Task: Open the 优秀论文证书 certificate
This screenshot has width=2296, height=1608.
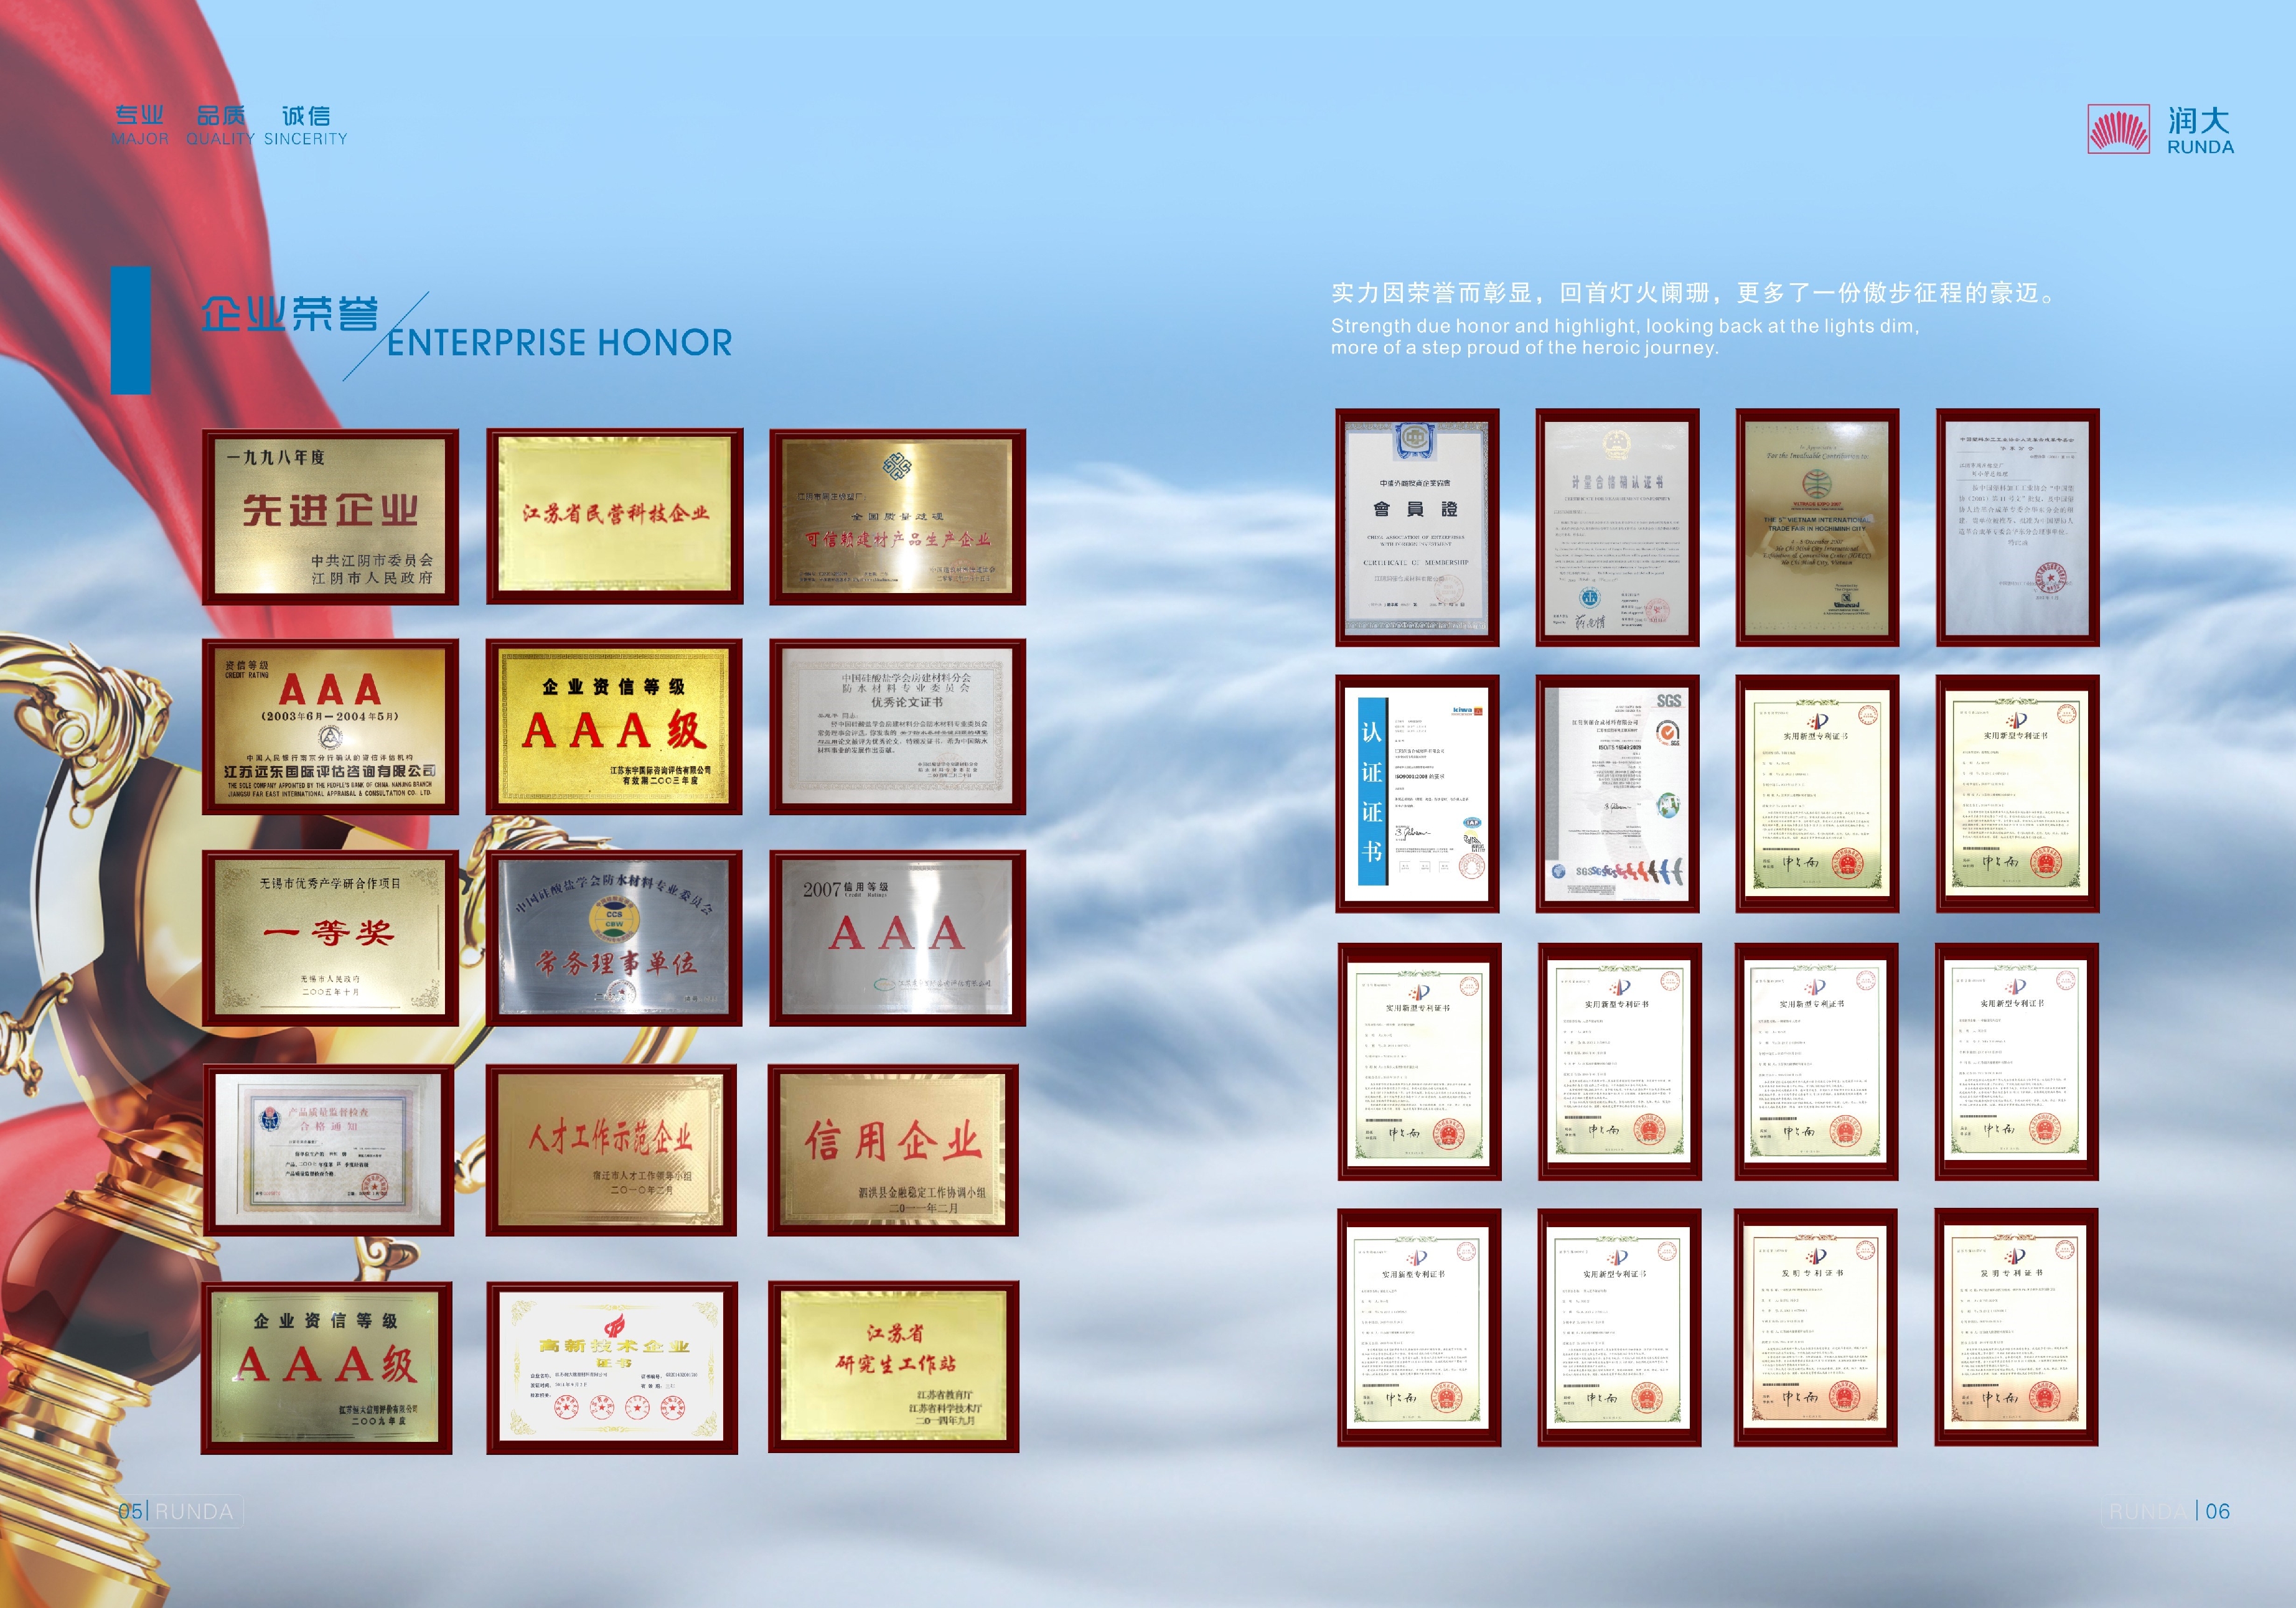Action: pos(897,727)
